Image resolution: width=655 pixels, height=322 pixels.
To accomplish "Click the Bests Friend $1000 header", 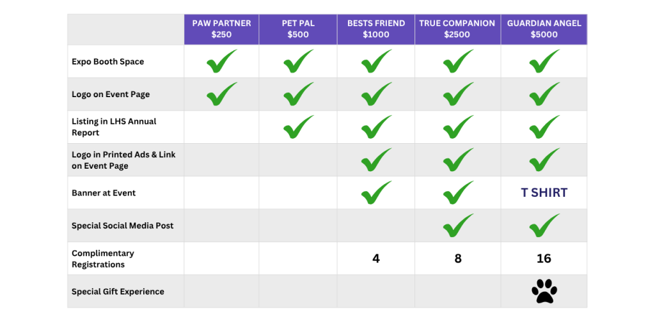I will tap(376, 29).
